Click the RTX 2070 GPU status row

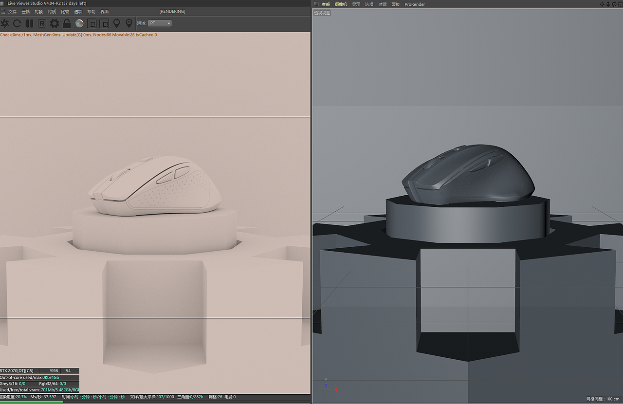coord(39,371)
